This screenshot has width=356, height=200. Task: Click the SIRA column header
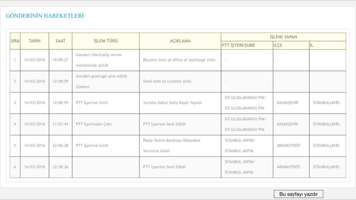(x=15, y=41)
